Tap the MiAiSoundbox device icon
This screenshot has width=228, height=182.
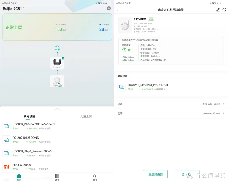[6, 167]
